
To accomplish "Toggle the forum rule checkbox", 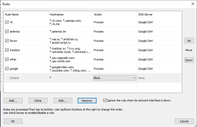I will coord(7,41).
